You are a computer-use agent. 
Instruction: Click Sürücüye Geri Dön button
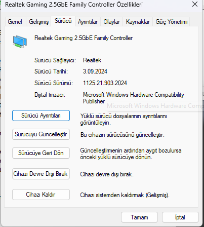click(41, 153)
